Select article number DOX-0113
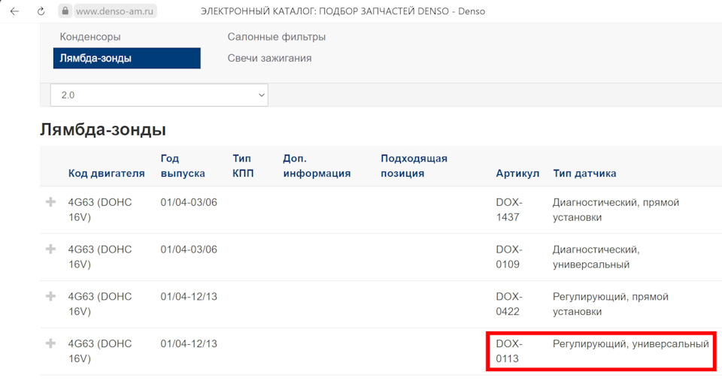Viewport: 722px width, 384px height. pyautogui.click(x=509, y=351)
